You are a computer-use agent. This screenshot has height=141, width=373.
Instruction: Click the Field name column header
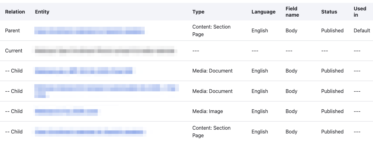(x=292, y=12)
